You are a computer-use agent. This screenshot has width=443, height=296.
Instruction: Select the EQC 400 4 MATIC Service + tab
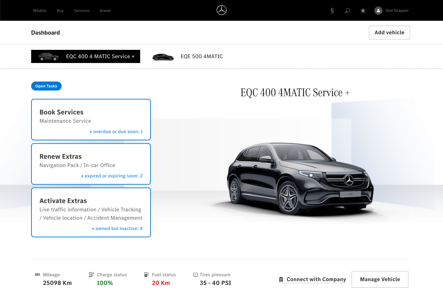(x=85, y=56)
